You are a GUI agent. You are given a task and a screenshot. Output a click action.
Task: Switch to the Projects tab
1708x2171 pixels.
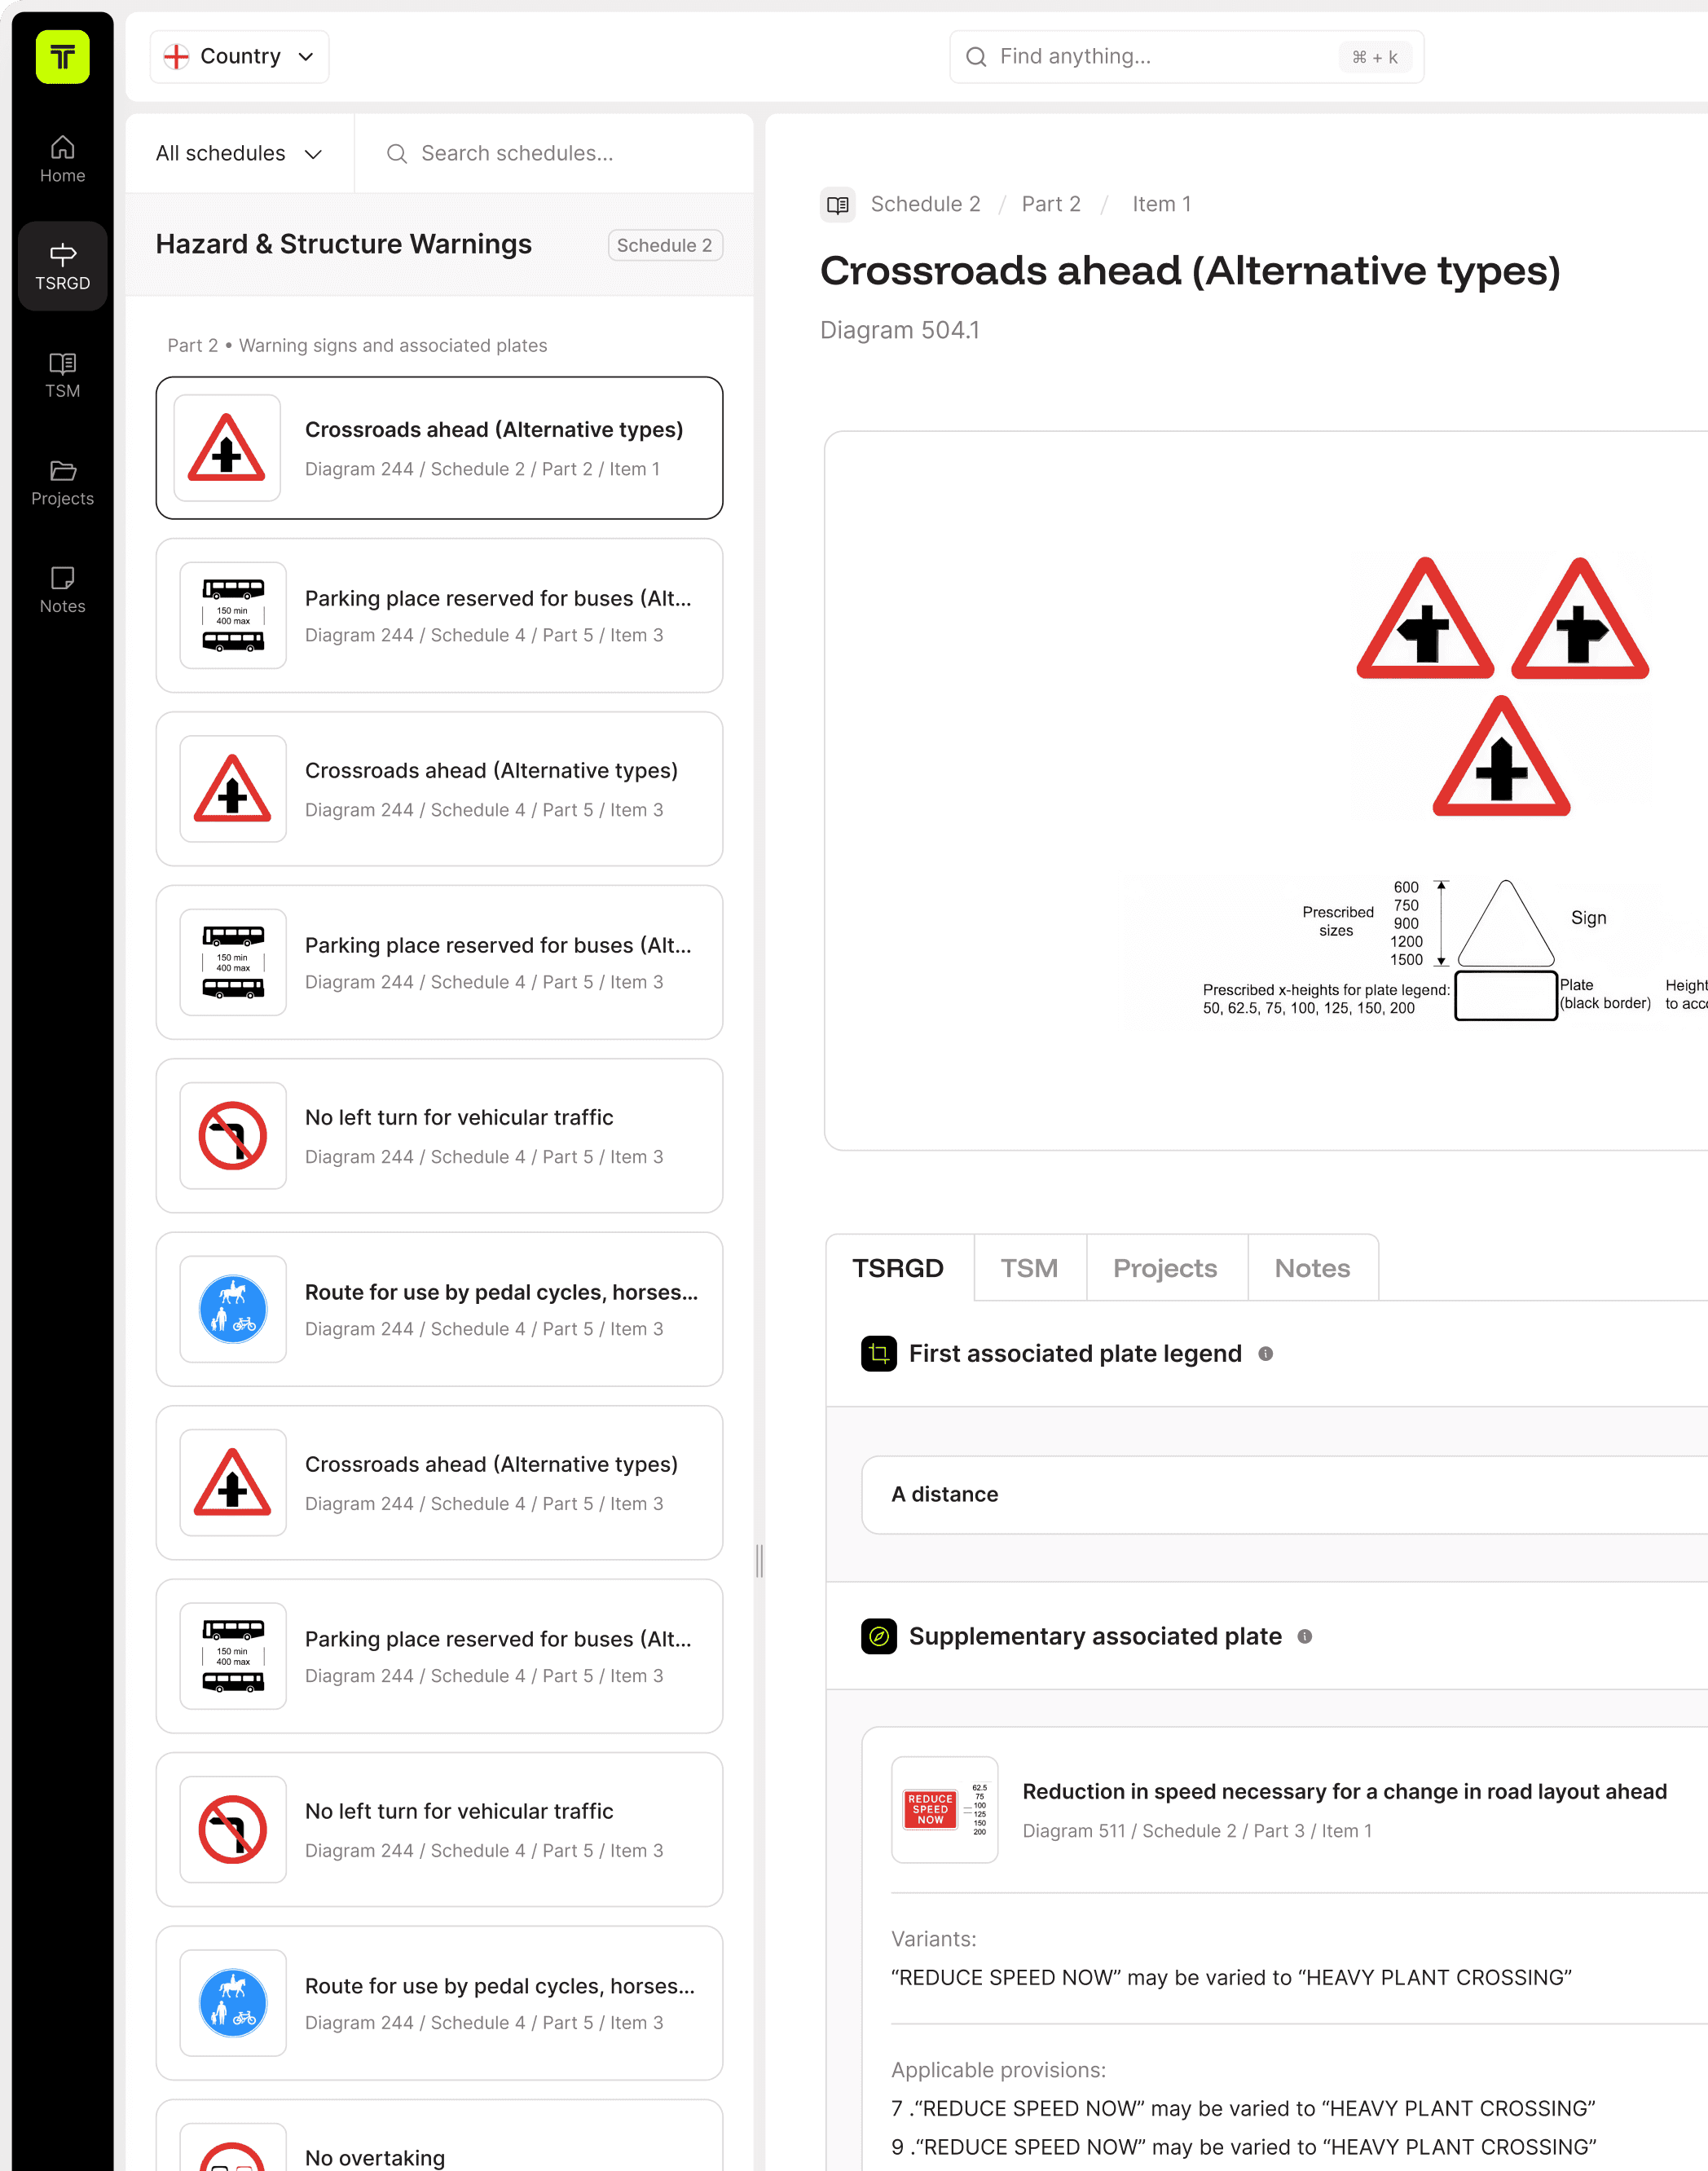click(1166, 1267)
